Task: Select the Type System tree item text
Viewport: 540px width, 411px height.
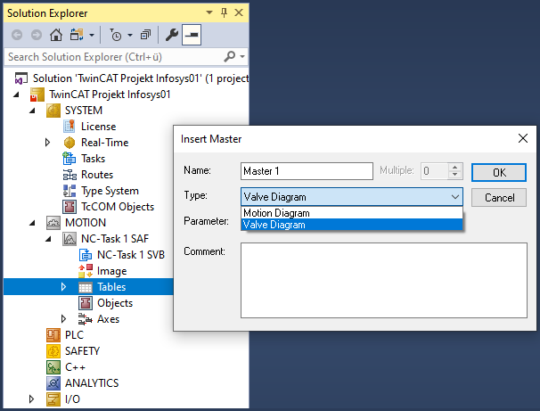Action: pyautogui.click(x=110, y=191)
